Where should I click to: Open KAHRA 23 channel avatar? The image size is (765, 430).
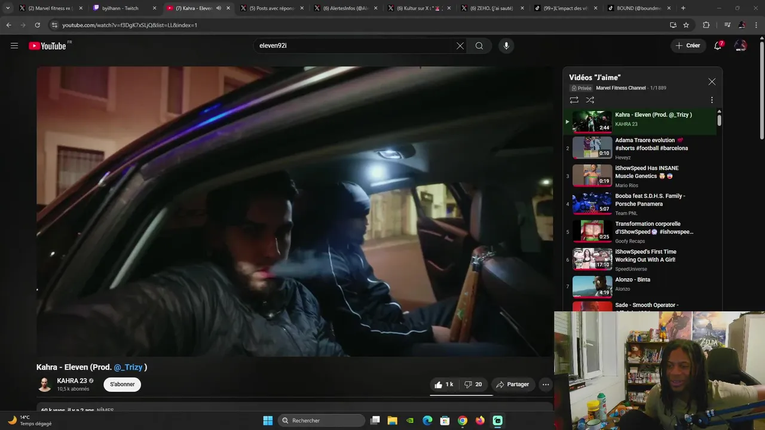click(x=45, y=385)
